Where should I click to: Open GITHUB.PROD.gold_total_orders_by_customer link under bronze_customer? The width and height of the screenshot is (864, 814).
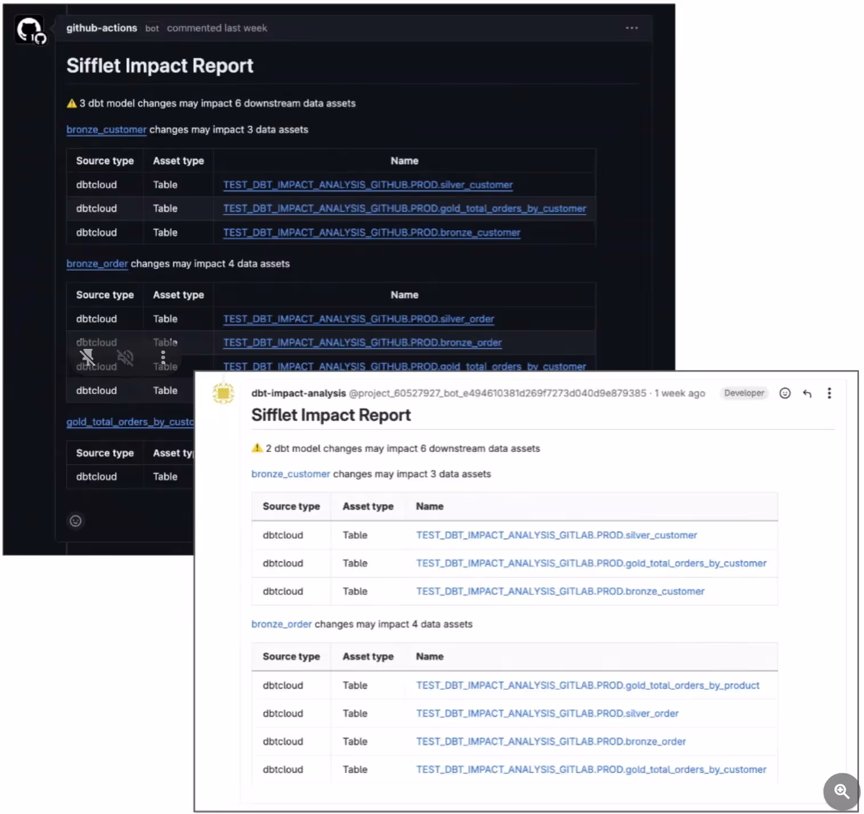(x=404, y=209)
